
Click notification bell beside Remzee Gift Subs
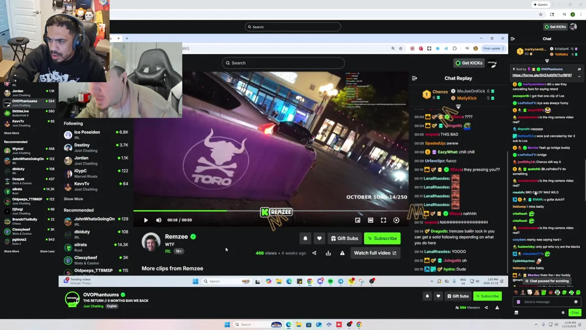(305, 238)
